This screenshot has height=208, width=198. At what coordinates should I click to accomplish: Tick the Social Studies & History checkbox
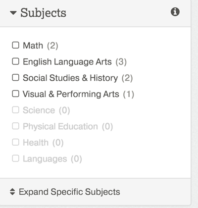[16, 77]
